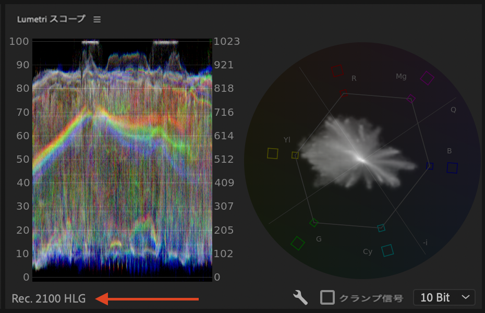Viewport: 485px width, 313px height.
Task: Click the B target box on the vectorscope
Action: pyautogui.click(x=452, y=167)
